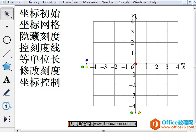Screen dimensions: 196x132
Task: Click the 3 tick label on y-axis
Action: [x=132, y=32]
